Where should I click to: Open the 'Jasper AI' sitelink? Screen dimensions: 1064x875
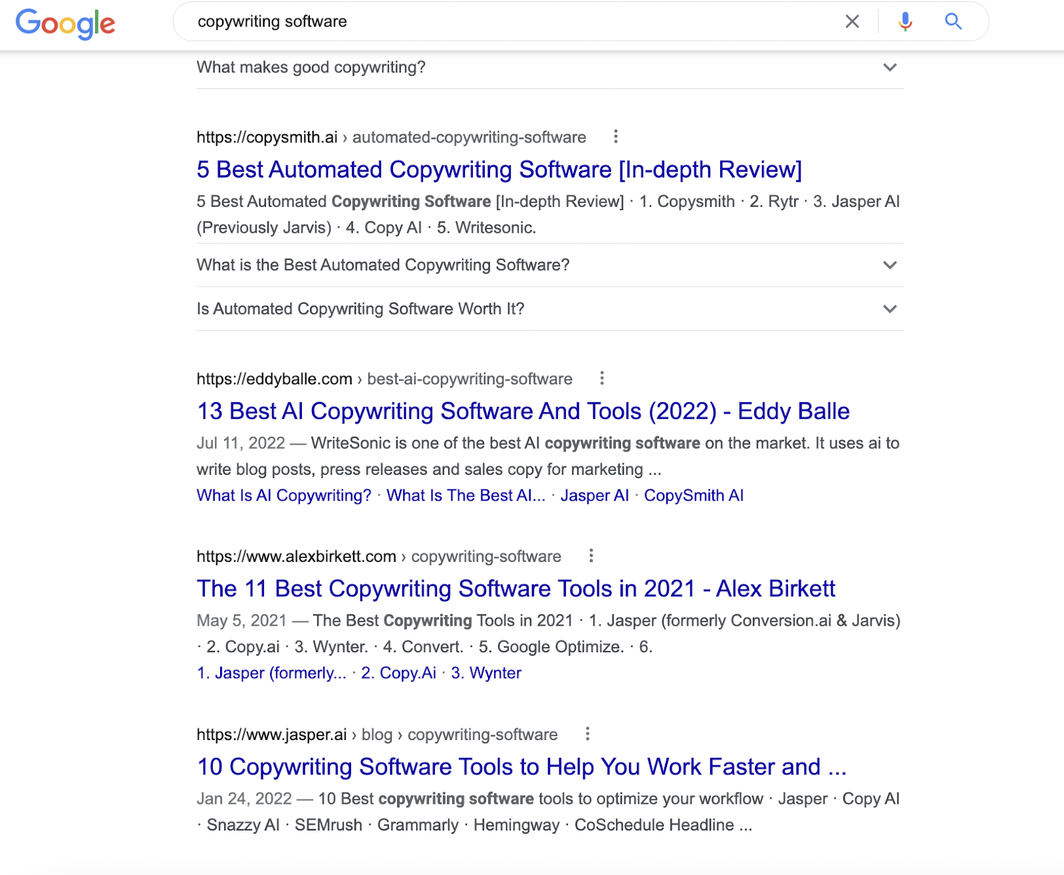pos(595,495)
